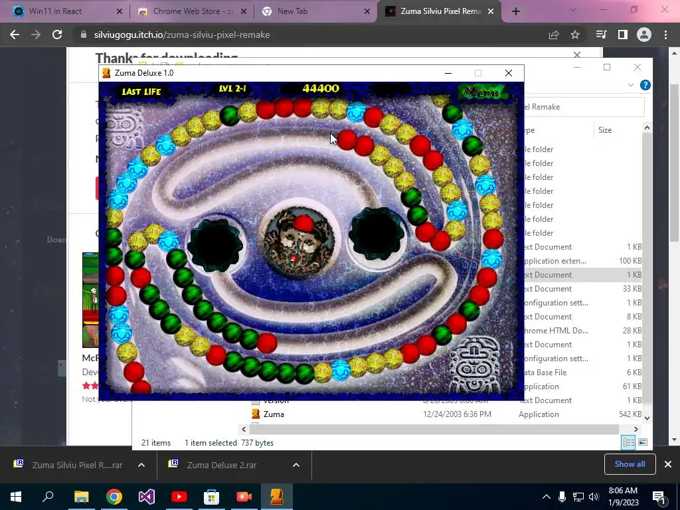Open Zuma Deluxe 2.rar download
Screen dimensions: 680x510
pos(222,465)
